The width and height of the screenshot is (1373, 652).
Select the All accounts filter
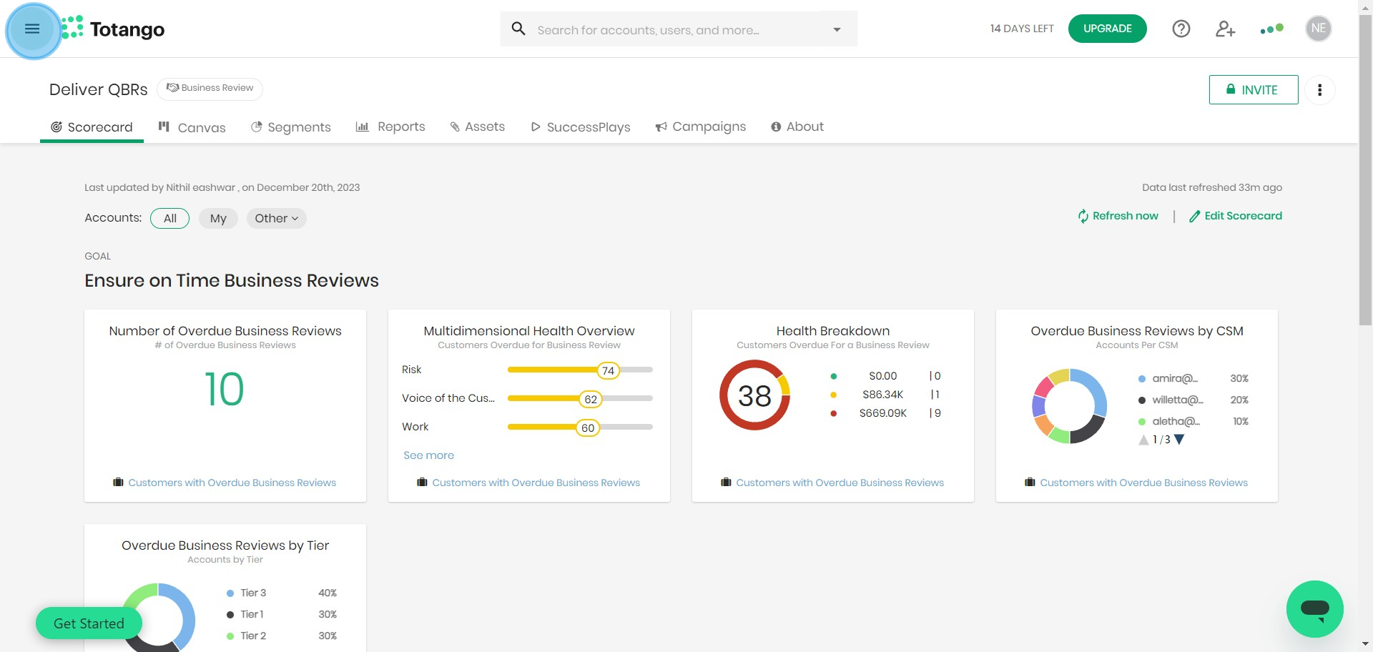[169, 218]
